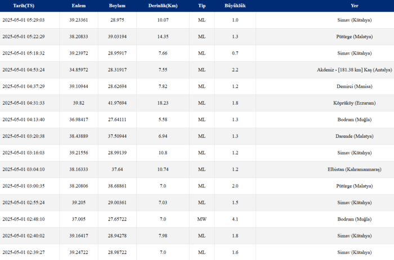Click the latitude value 39.82
394x260 pixels.
79,103
